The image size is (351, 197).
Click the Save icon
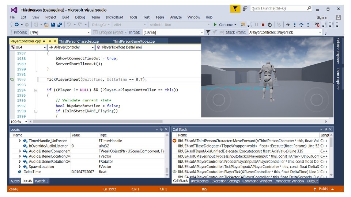53,24
